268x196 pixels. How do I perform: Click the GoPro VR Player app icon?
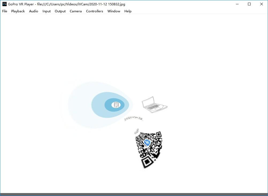click(x=5, y=4)
